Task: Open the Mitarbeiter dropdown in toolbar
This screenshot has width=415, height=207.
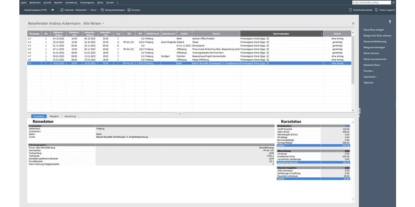Action: (x=82, y=10)
